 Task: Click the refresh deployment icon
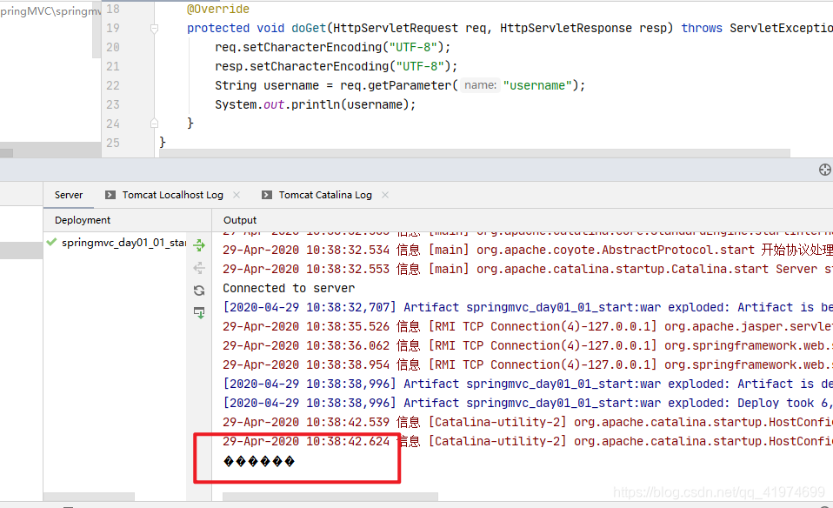(199, 291)
